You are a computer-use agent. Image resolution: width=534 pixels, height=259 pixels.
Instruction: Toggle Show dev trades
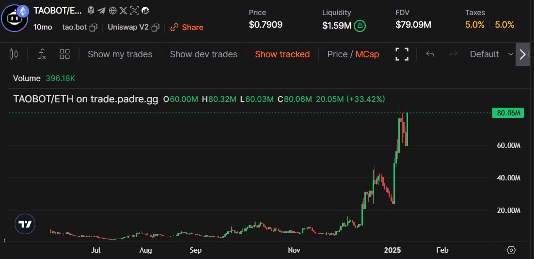[204, 54]
